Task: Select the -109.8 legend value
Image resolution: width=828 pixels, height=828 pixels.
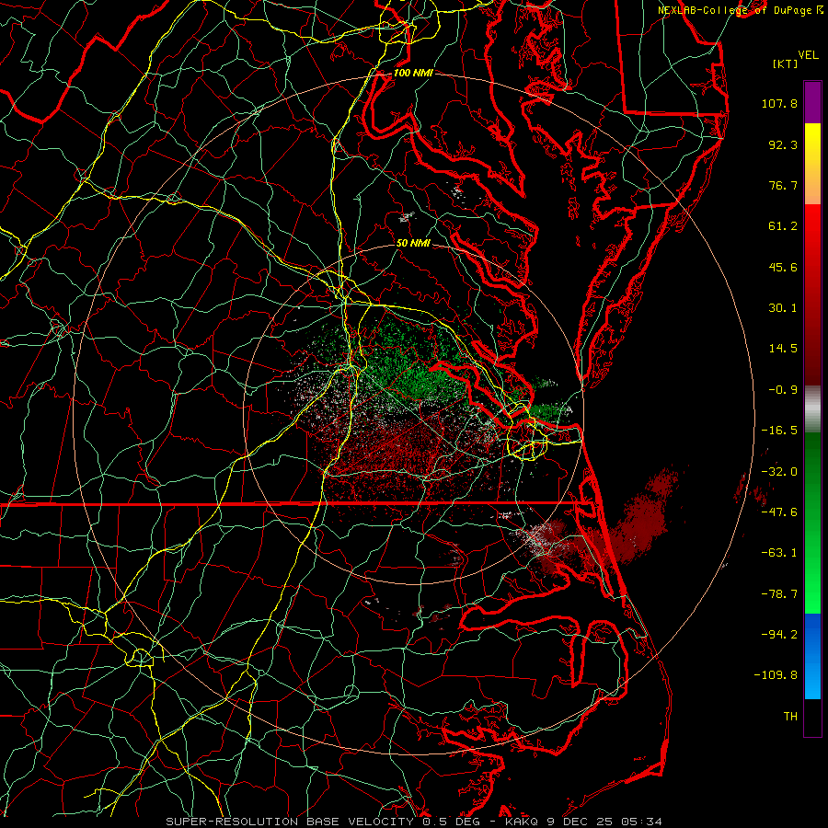Action: click(776, 675)
